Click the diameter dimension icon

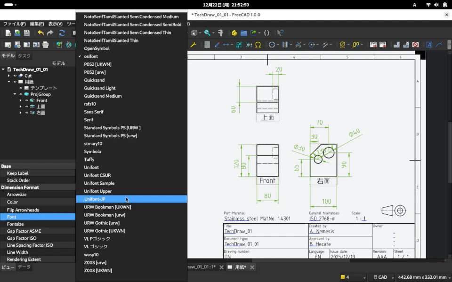click(342, 45)
